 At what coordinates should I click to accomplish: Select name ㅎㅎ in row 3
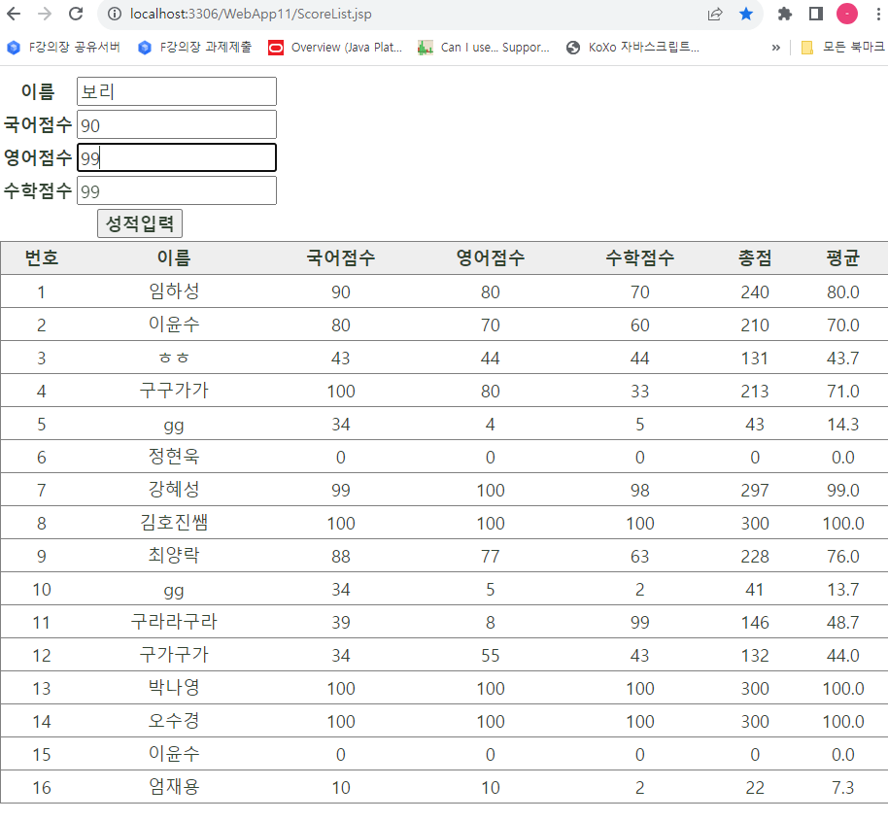click(x=174, y=358)
